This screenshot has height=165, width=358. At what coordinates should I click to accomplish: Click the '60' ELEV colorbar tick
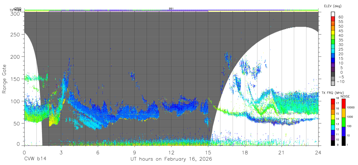coord(341,17)
